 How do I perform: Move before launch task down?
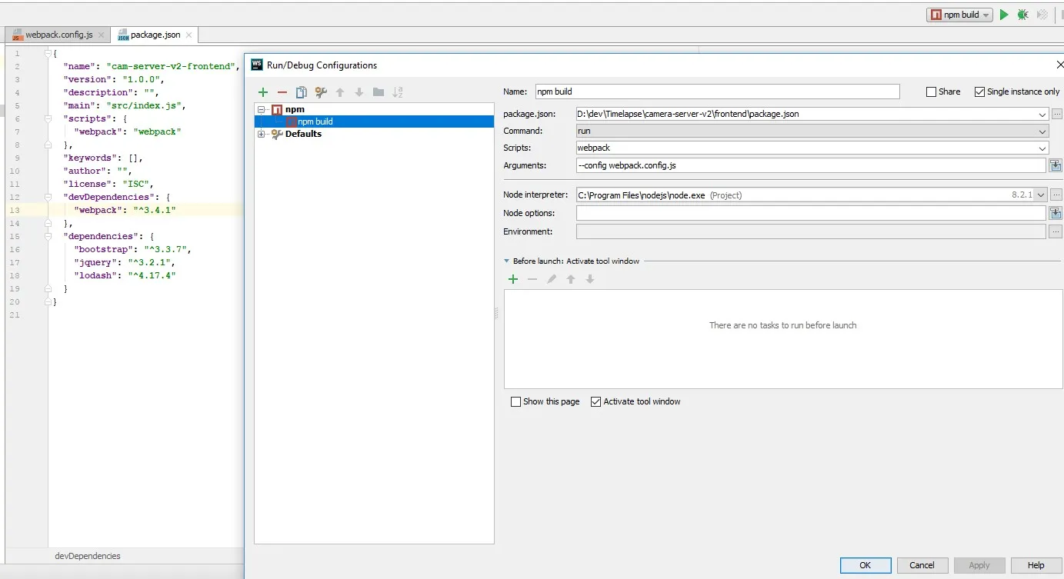tap(590, 279)
